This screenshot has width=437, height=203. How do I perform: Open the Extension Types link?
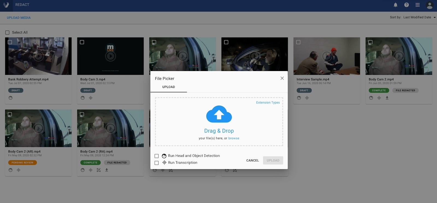tap(268, 103)
